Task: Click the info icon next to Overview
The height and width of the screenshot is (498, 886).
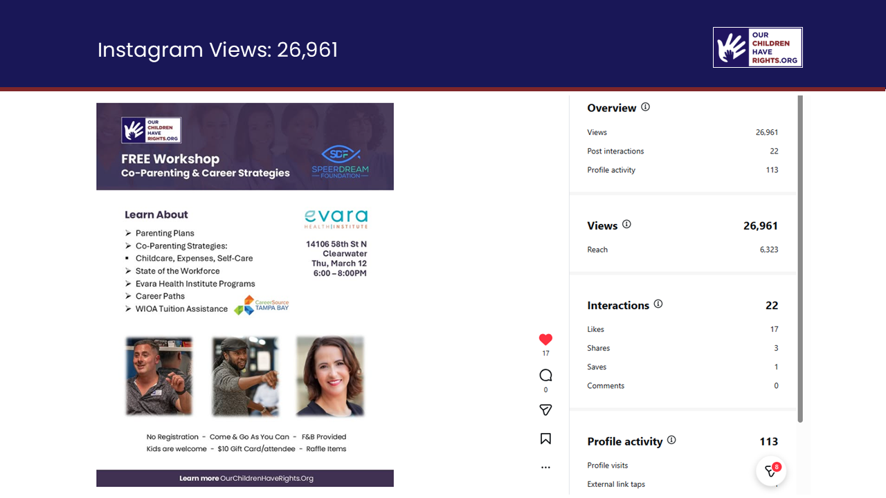Action: pyautogui.click(x=646, y=107)
